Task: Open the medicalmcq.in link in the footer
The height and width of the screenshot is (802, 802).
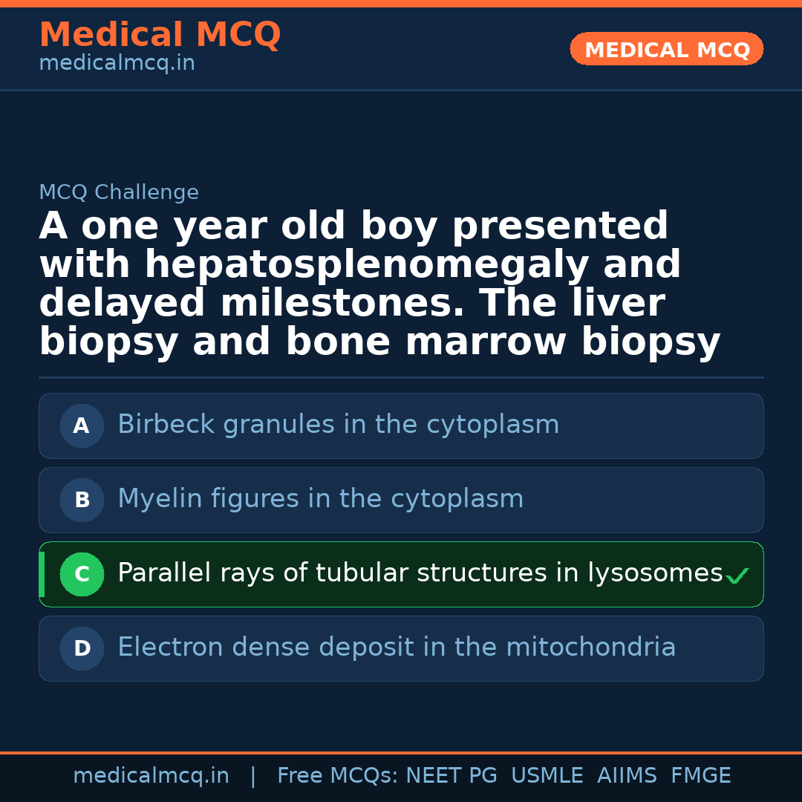Action: point(151,776)
